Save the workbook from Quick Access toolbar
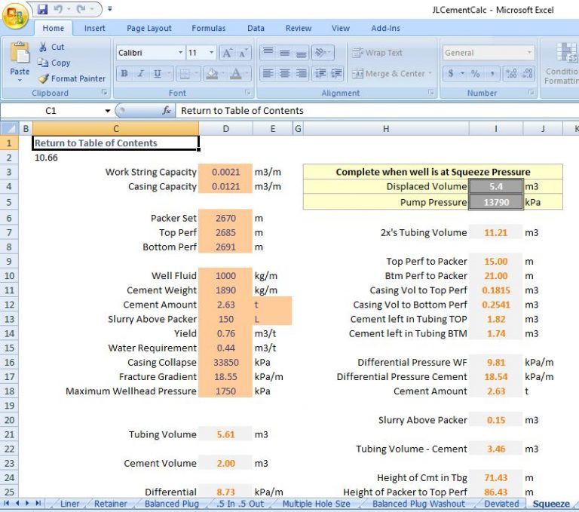Viewport: 579px width, 512px height. (x=43, y=10)
